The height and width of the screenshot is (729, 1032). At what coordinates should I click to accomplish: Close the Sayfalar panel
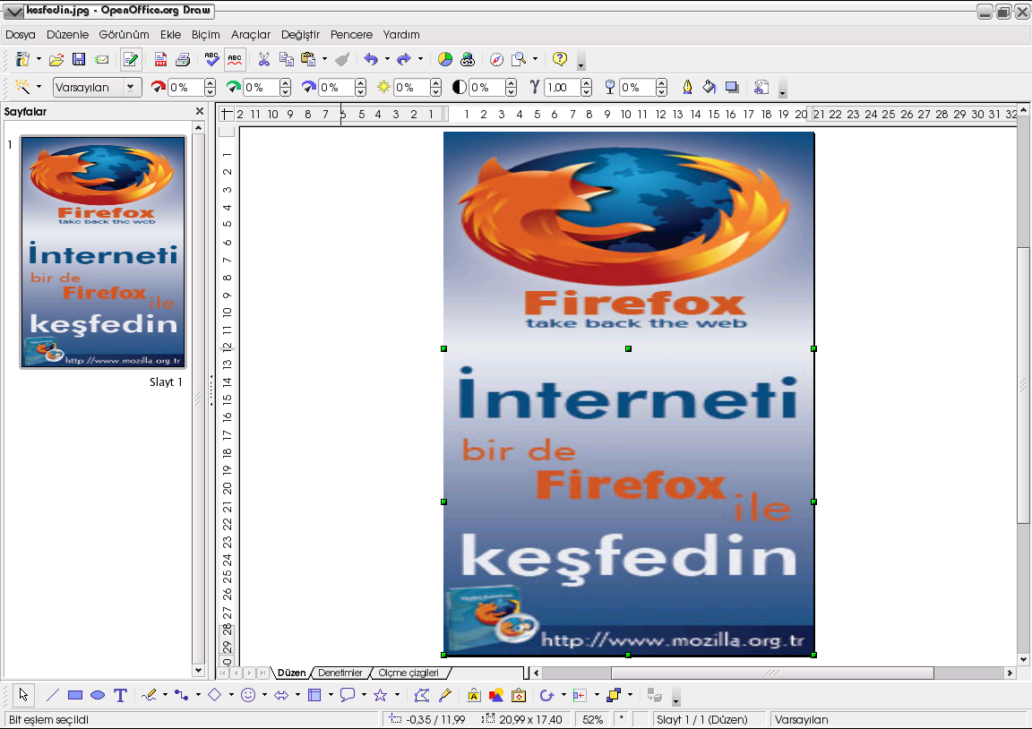[x=200, y=111]
